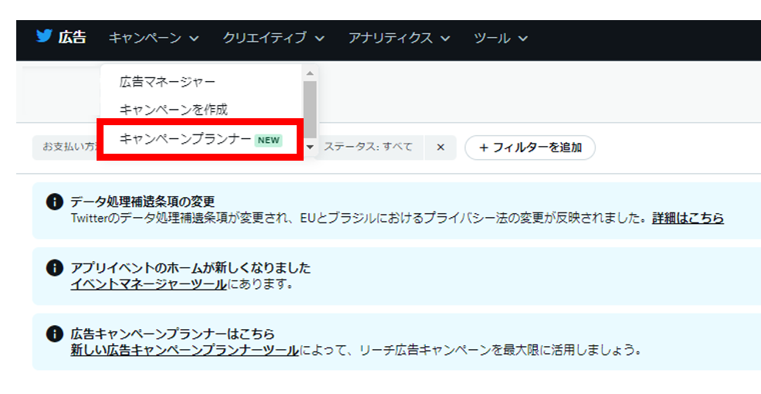Image resolution: width=761 pixels, height=394 pixels.
Task: Click the dropdown menu's scroll-up arrow
Action: (310, 73)
